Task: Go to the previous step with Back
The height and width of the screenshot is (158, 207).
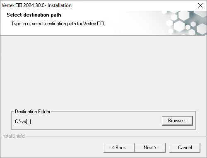Action: click(119, 148)
